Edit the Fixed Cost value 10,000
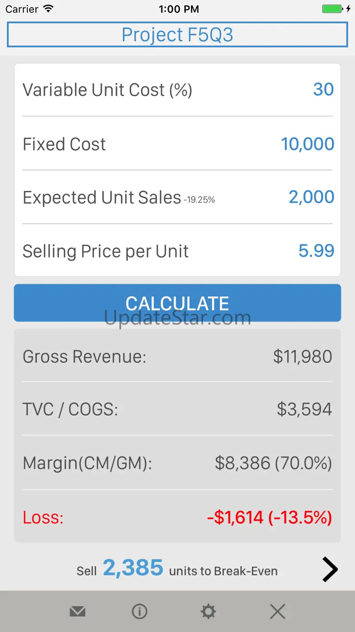 tap(308, 144)
